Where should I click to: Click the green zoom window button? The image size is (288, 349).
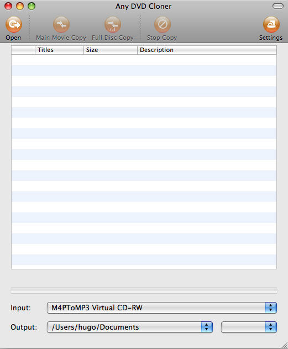(x=32, y=6)
